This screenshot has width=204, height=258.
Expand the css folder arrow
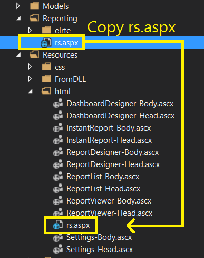30,67
